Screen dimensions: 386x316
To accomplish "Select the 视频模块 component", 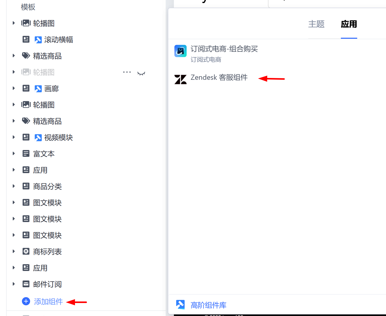I will pyautogui.click(x=59, y=138).
